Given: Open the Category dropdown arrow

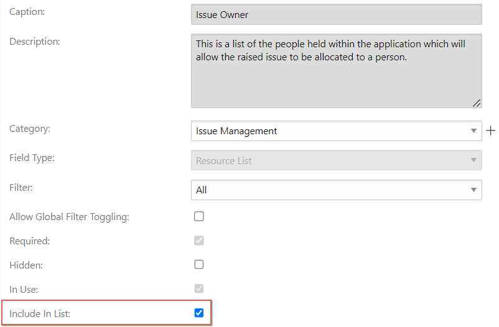Looking at the screenshot, I should [473, 131].
